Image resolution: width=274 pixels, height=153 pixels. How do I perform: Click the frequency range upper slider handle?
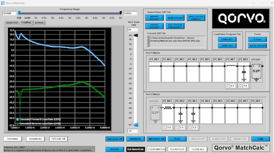click(121, 13)
